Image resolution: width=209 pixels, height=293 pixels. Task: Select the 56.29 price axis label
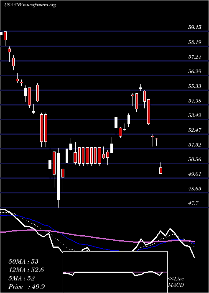194,72
